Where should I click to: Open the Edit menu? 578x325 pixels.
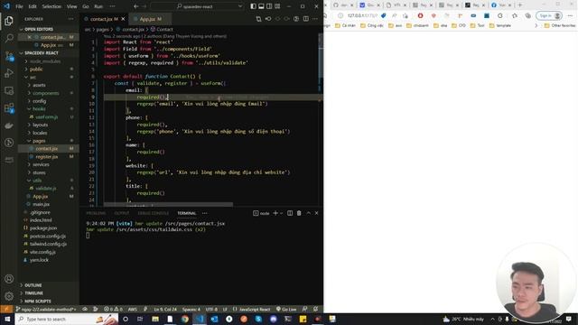pyautogui.click(x=33, y=6)
